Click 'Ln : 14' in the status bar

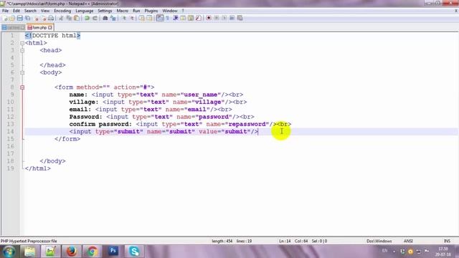click(285, 242)
